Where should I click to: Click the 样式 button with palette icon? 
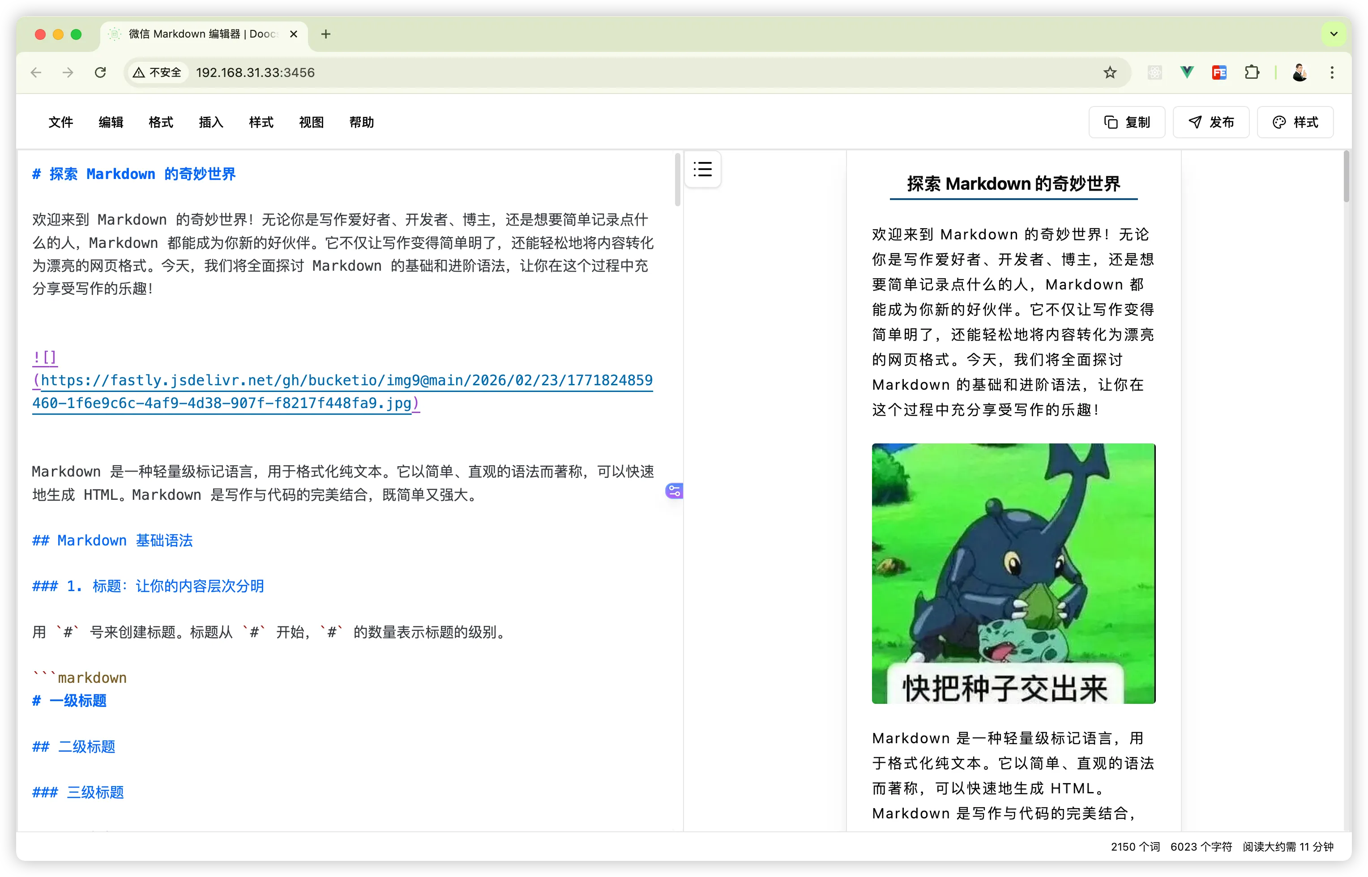click(1295, 123)
